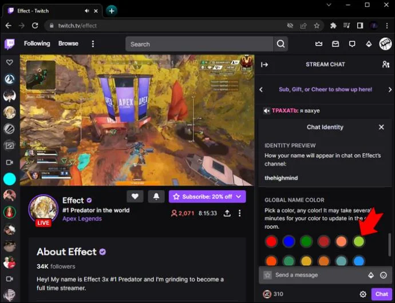The image size is (395, 303).
Task: Open the browser tab search chevron
Action: (329, 5)
